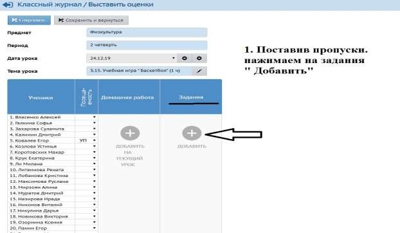The image size is (400, 233).
Task: Open attendance dropdown for Новикова Виктория
Action: click(x=94, y=216)
